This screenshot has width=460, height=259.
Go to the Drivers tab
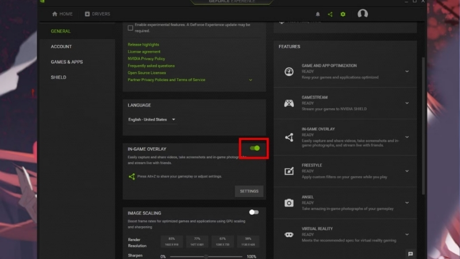click(97, 14)
